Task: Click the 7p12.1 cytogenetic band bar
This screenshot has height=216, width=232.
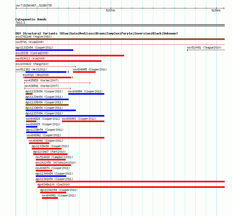Action: click(120, 25)
